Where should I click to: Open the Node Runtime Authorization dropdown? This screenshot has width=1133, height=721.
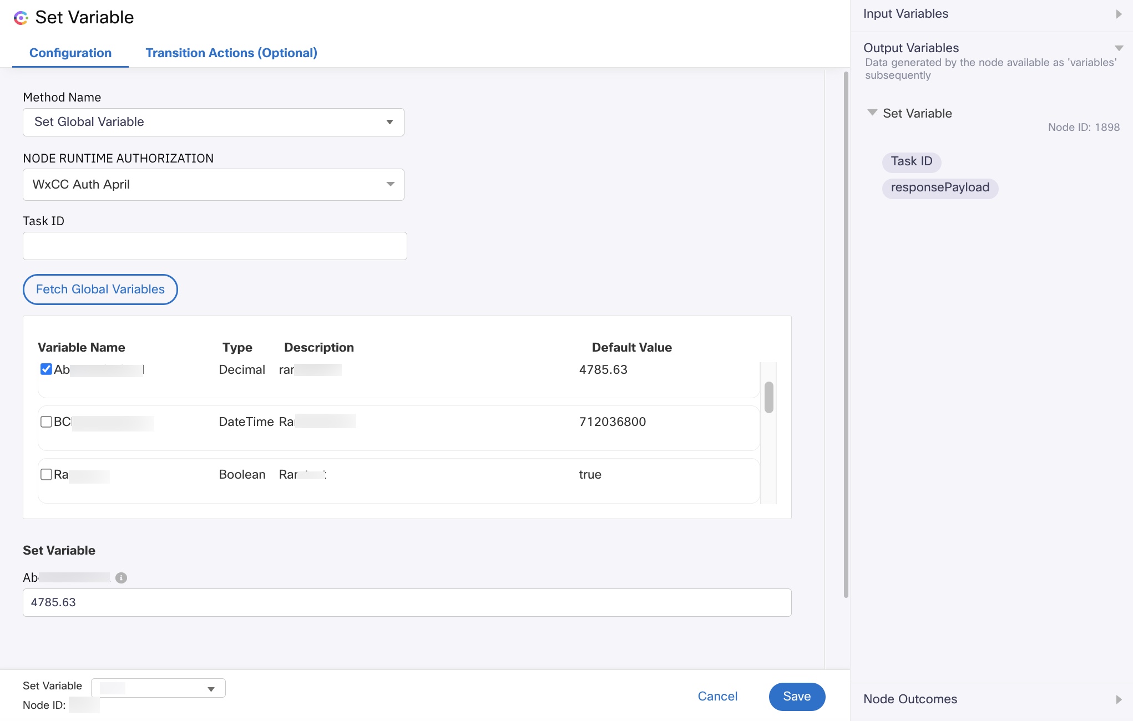tap(214, 185)
